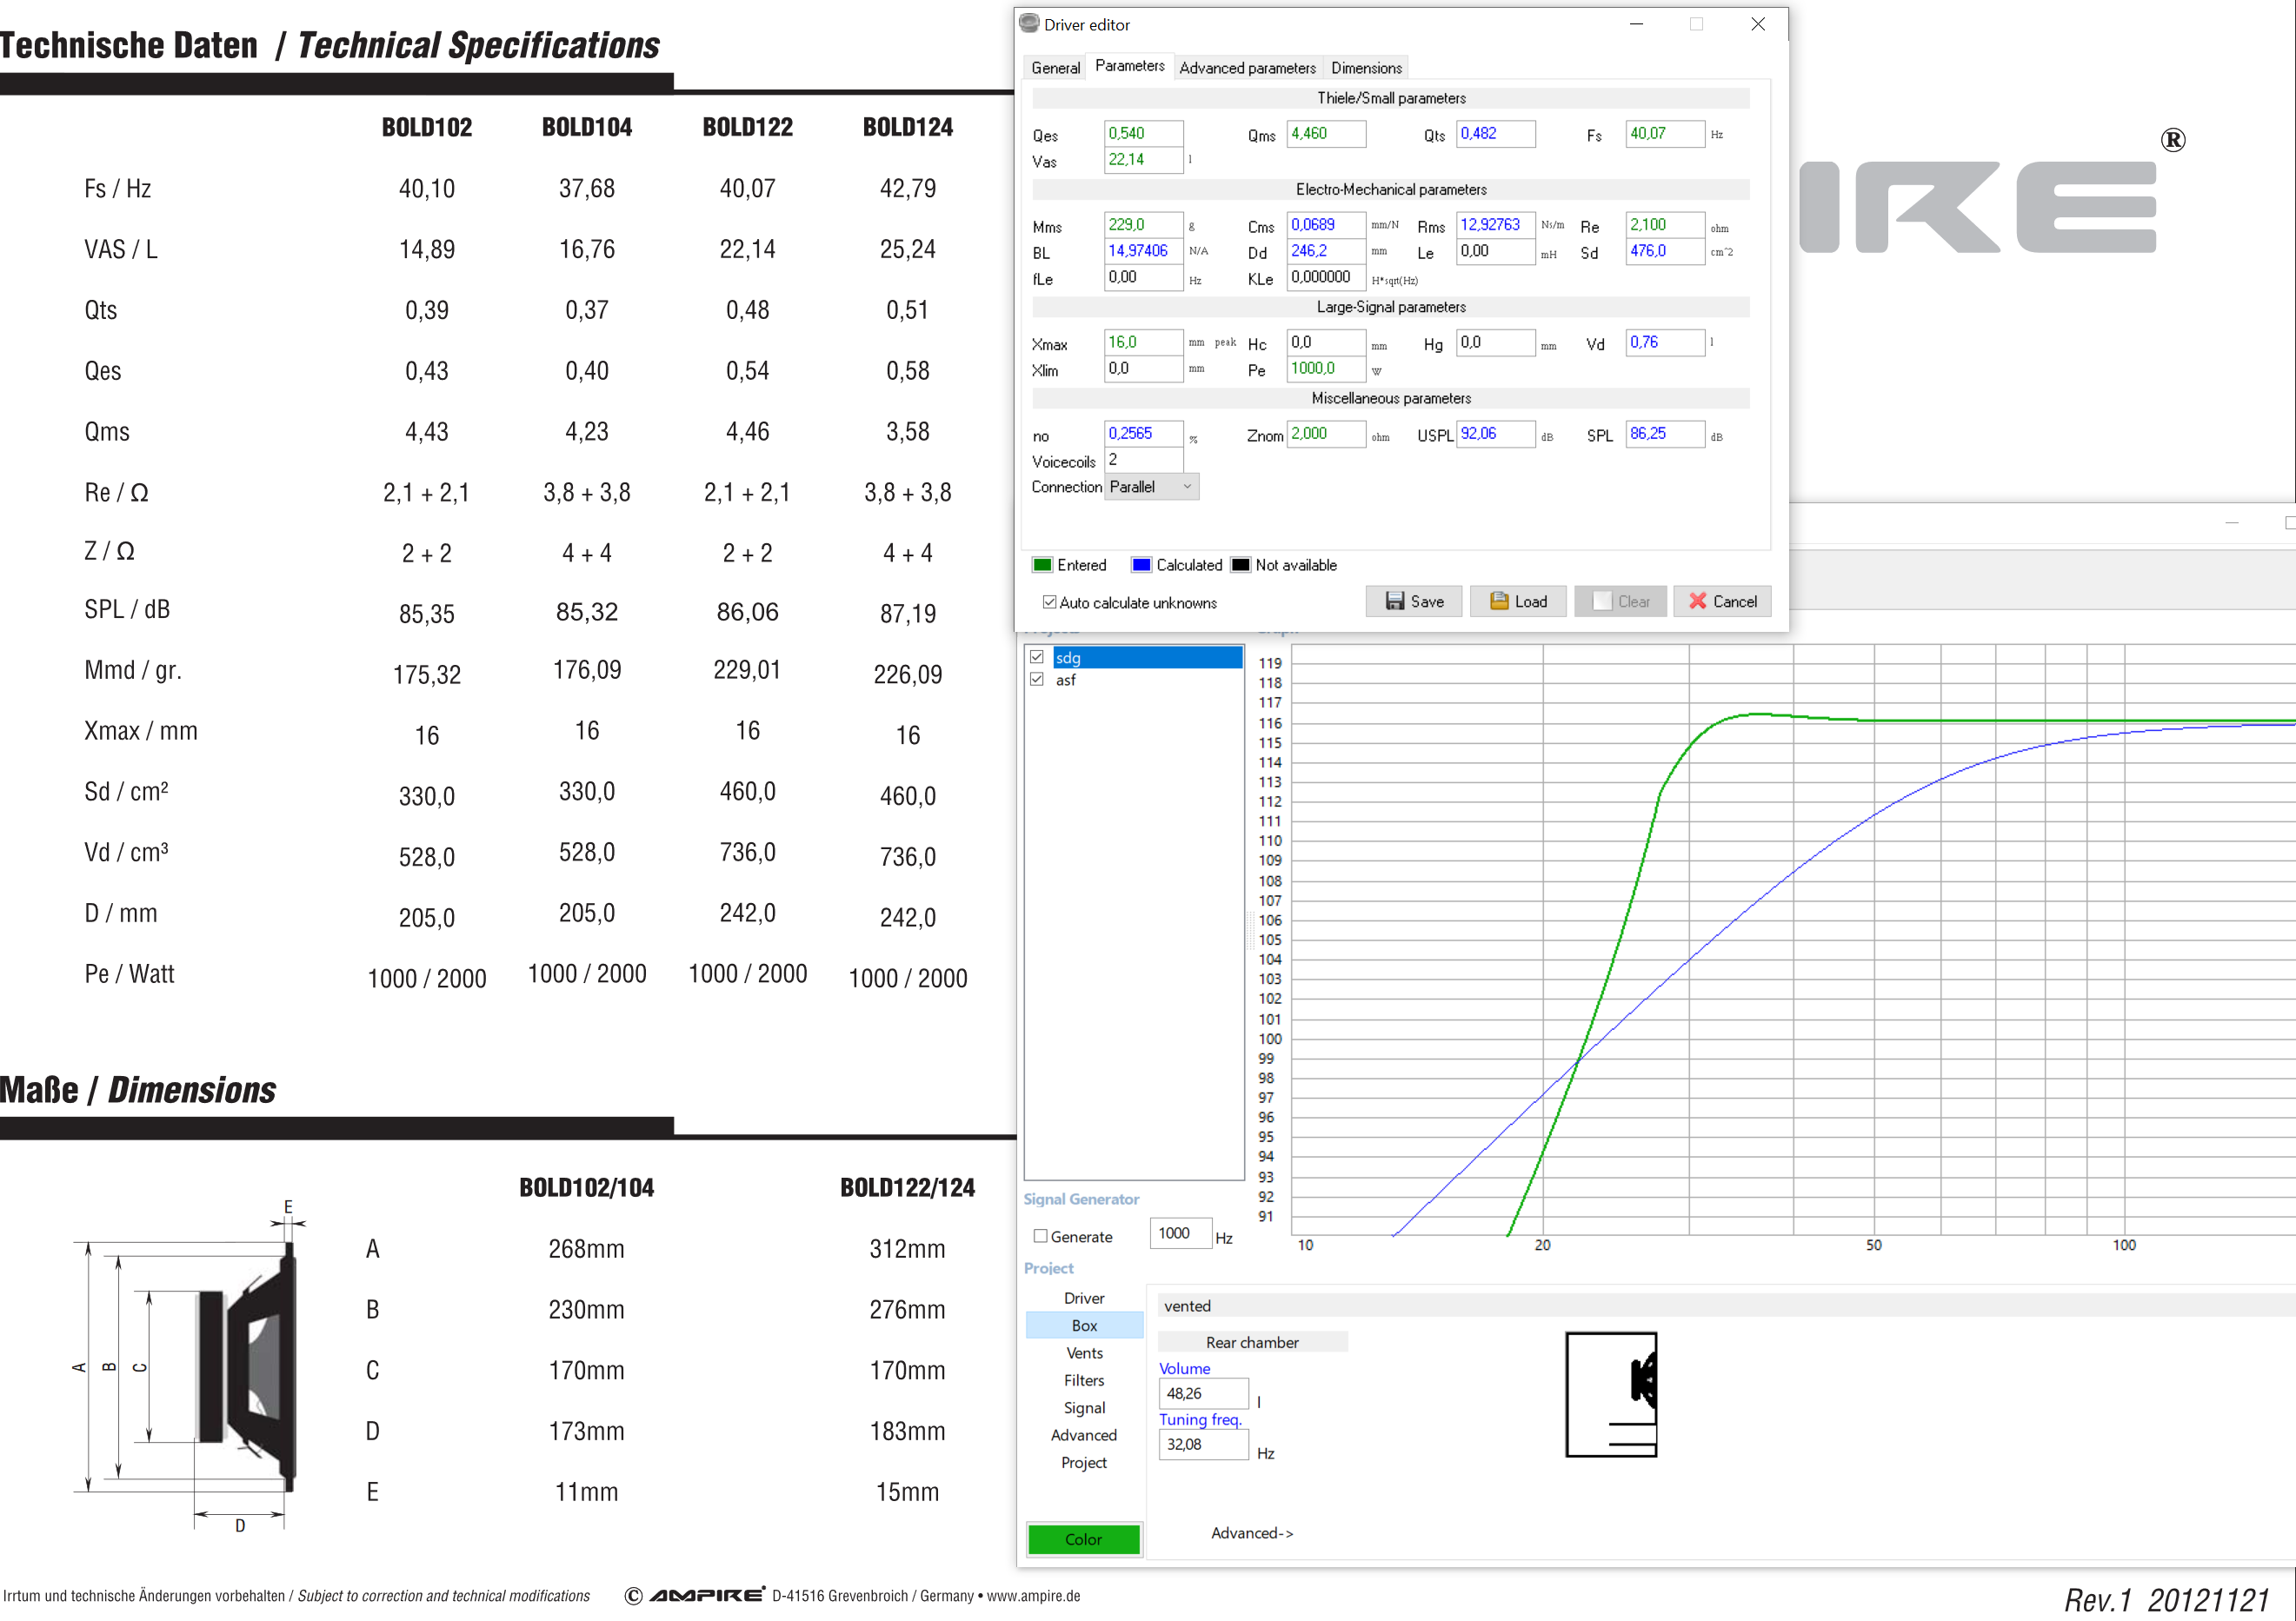
Task: Click the Mms input field
Action: pyautogui.click(x=1143, y=225)
